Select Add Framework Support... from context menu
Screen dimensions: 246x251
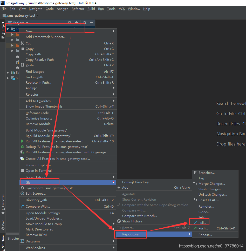coord(68,37)
